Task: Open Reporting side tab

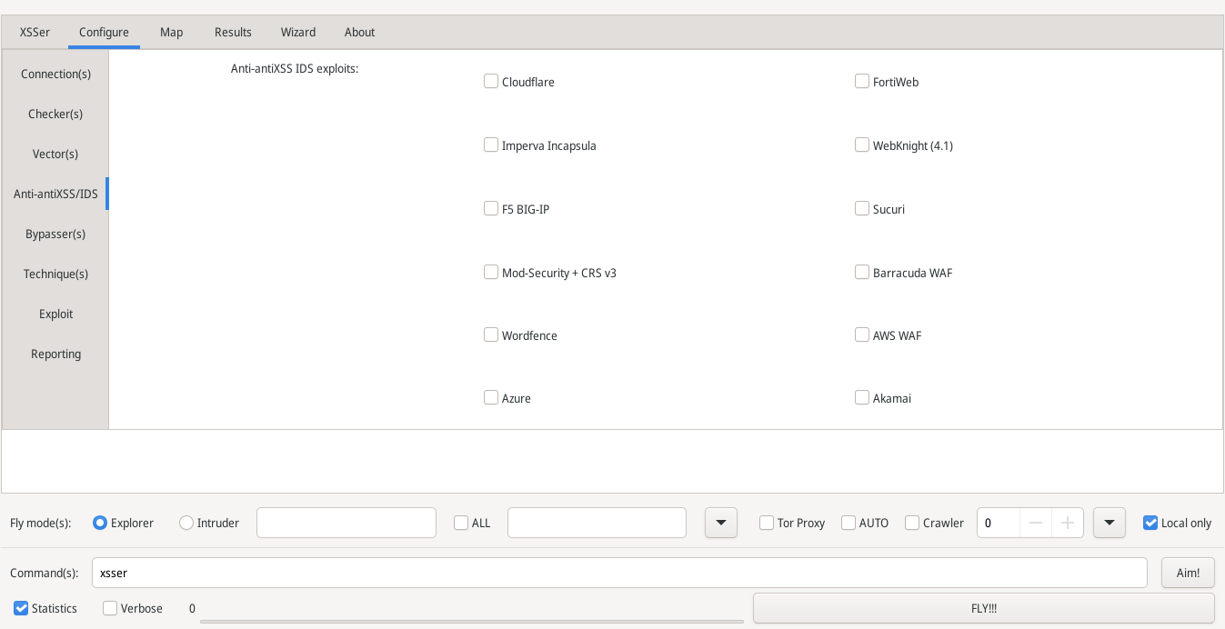Action: tap(55, 354)
